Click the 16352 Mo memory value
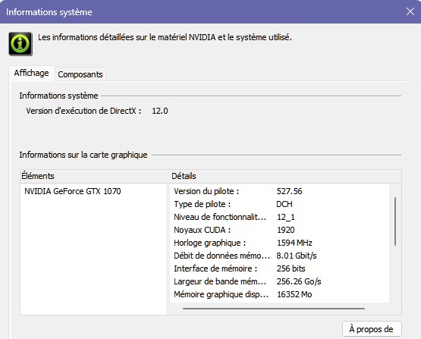 pyautogui.click(x=294, y=294)
